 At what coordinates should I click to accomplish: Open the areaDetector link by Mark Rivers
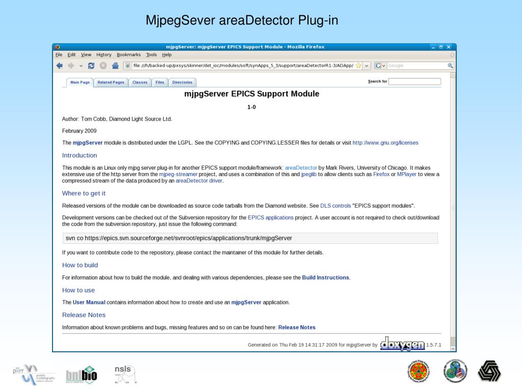pyautogui.click(x=301, y=168)
